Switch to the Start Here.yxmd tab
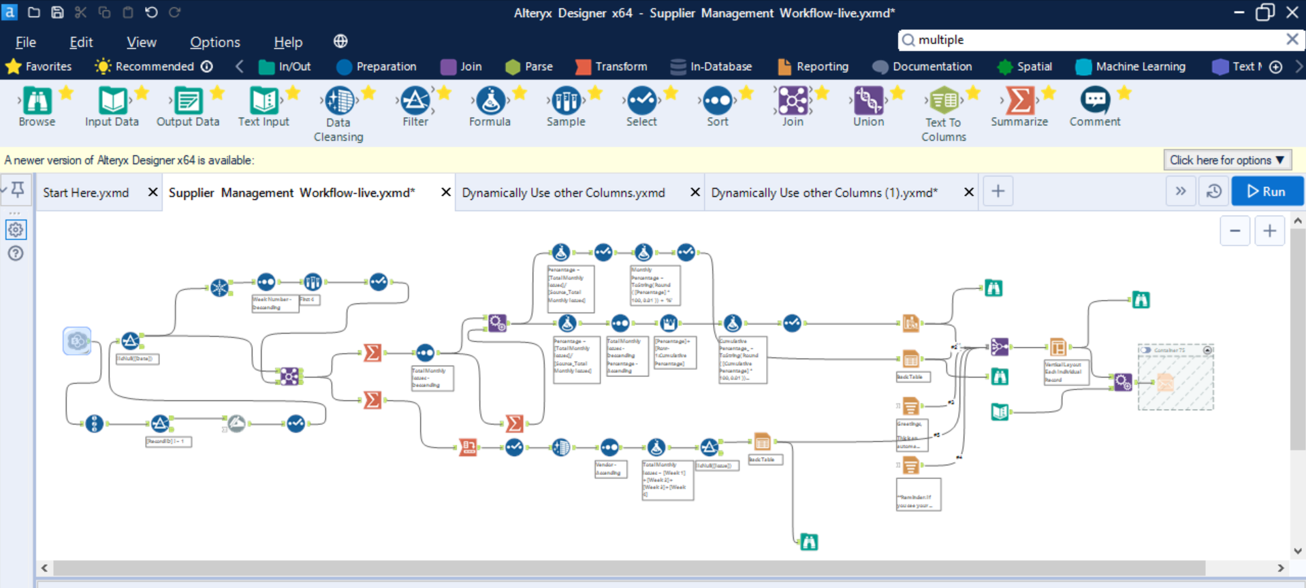This screenshot has width=1306, height=588. coord(86,193)
